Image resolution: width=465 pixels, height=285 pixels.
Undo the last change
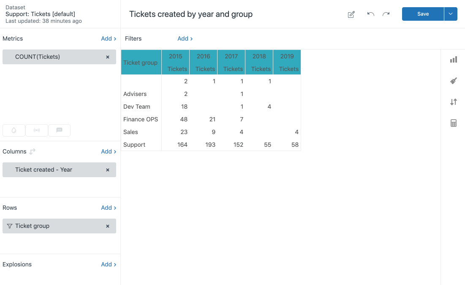point(371,14)
